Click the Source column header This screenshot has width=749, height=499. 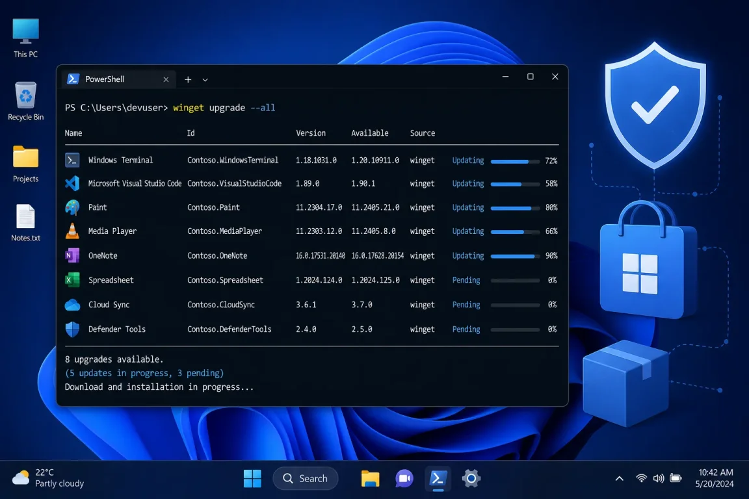pyautogui.click(x=422, y=133)
